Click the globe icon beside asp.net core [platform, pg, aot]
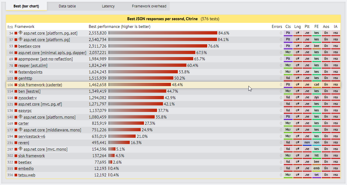Image resolution: width=347 pixels, height=185 pixels. tap(20, 33)
